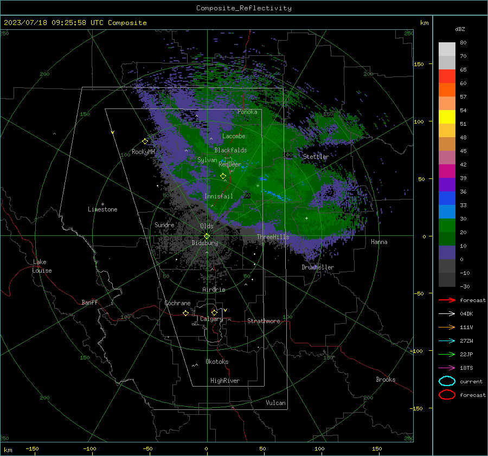Screen dimensions: 488x456
Task: Click the RockyMH text label
Action: tap(143, 152)
